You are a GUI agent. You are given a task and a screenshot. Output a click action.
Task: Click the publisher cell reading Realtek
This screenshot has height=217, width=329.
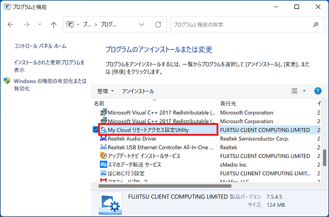pyautogui.click(x=229, y=148)
